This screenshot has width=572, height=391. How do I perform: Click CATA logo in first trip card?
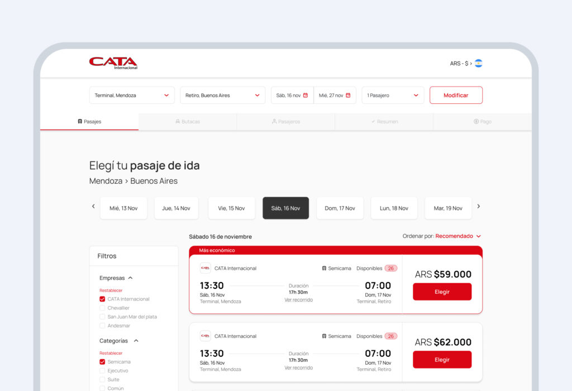pyautogui.click(x=205, y=268)
